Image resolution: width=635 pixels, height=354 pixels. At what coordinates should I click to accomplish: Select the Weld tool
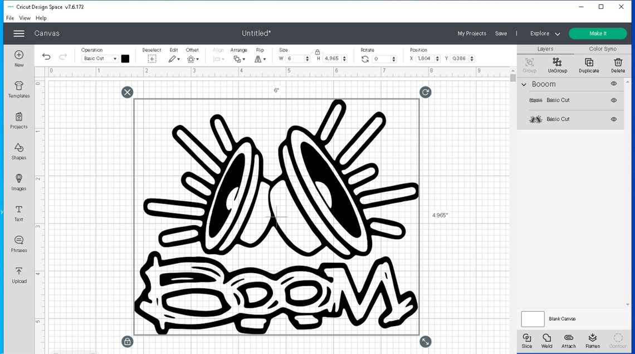546,340
